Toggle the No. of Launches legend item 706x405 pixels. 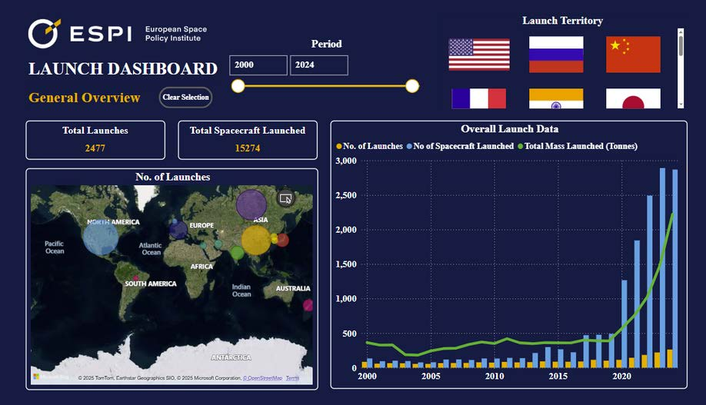370,146
